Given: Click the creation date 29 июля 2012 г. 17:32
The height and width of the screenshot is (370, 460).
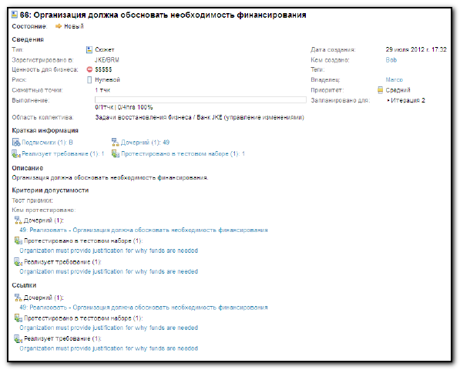Looking at the screenshot, I should (416, 49).
